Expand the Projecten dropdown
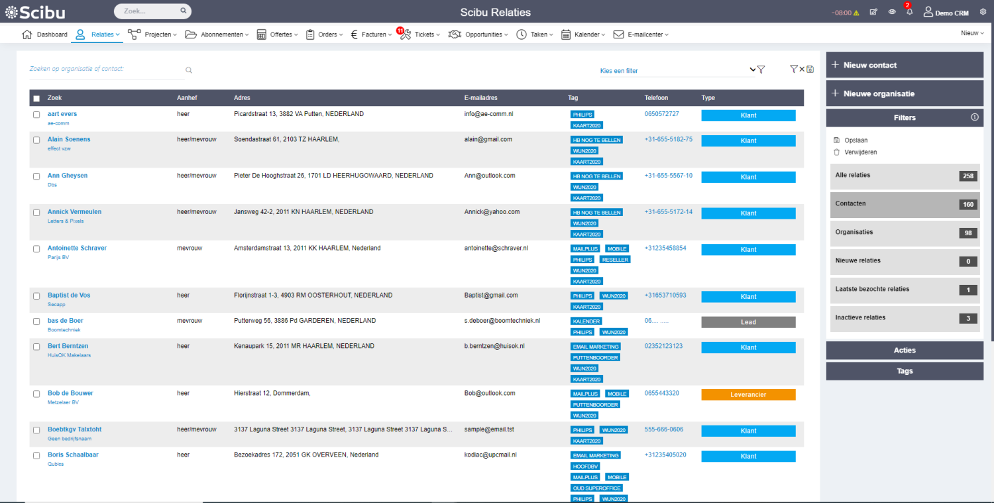Viewport: 994px width, 503px height. pyautogui.click(x=152, y=34)
